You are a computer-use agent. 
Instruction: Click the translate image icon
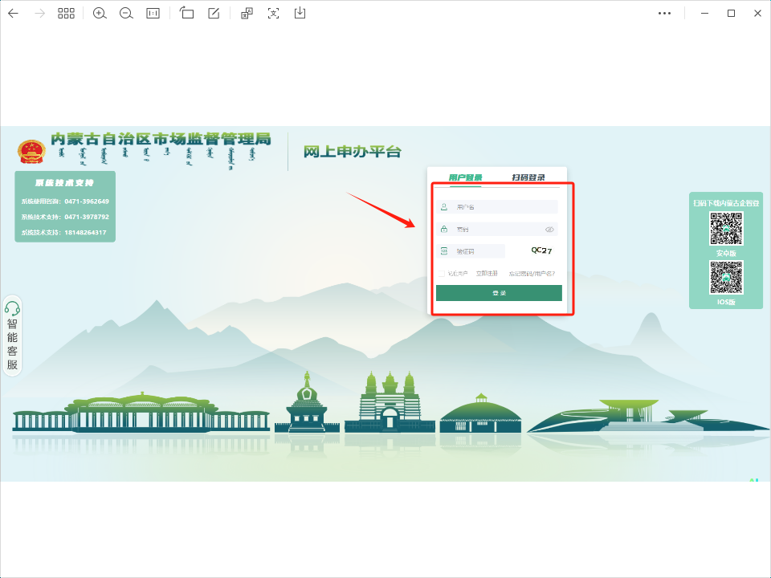click(247, 13)
